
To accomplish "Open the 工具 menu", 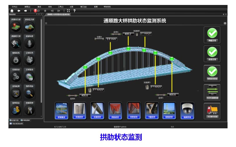I will (60, 6).
